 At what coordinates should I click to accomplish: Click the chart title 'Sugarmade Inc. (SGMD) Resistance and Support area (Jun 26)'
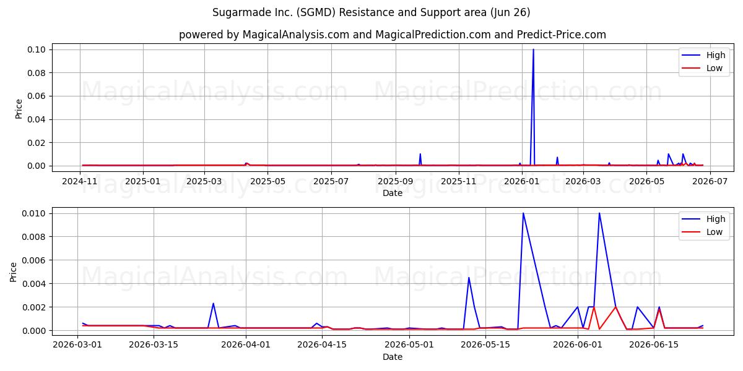371,12
